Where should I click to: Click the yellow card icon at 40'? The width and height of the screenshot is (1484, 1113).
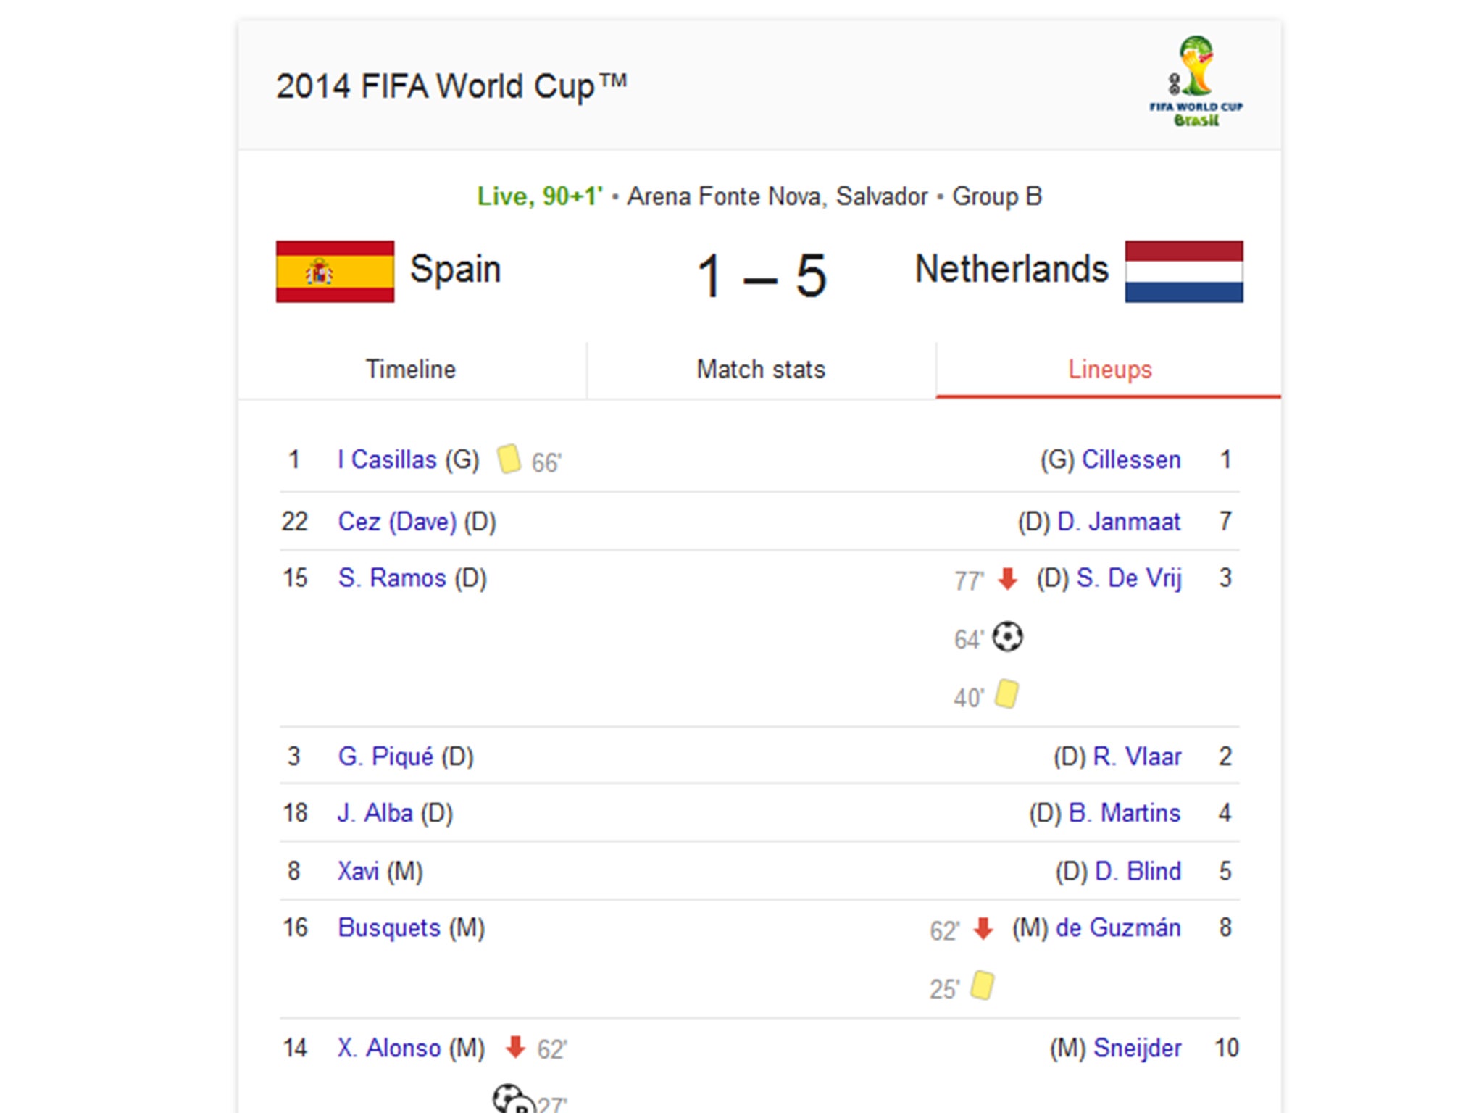pyautogui.click(x=1006, y=693)
